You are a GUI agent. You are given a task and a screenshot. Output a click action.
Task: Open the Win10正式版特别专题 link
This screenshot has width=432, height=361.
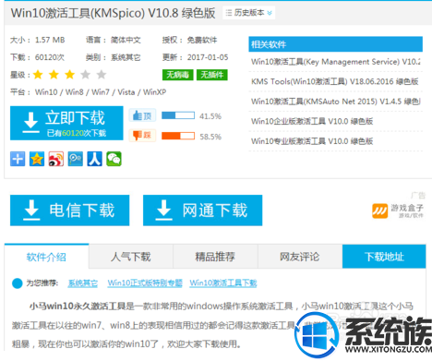click(x=145, y=283)
